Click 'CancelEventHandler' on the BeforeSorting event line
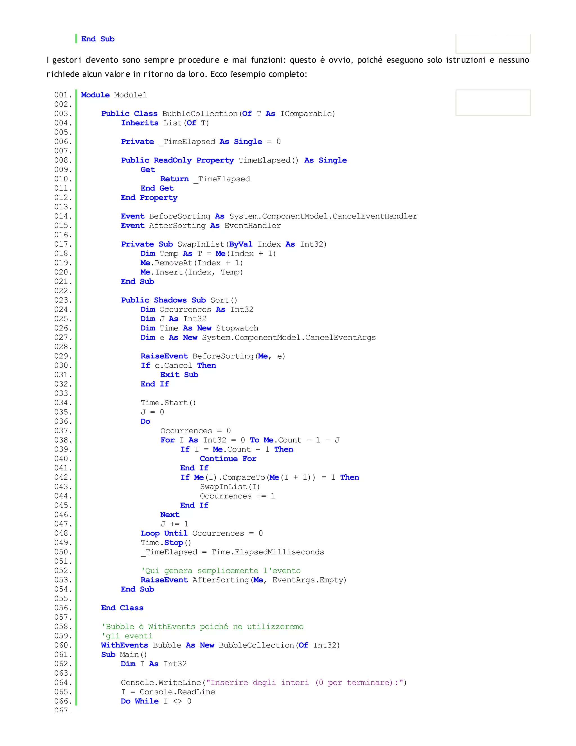The width and height of the screenshot is (576, 746). tap(375, 216)
